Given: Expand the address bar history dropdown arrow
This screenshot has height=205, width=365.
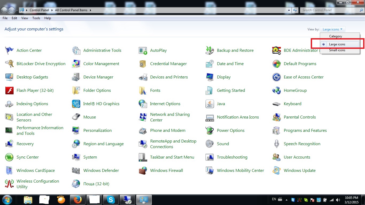Looking at the screenshot, I should pos(289,10).
